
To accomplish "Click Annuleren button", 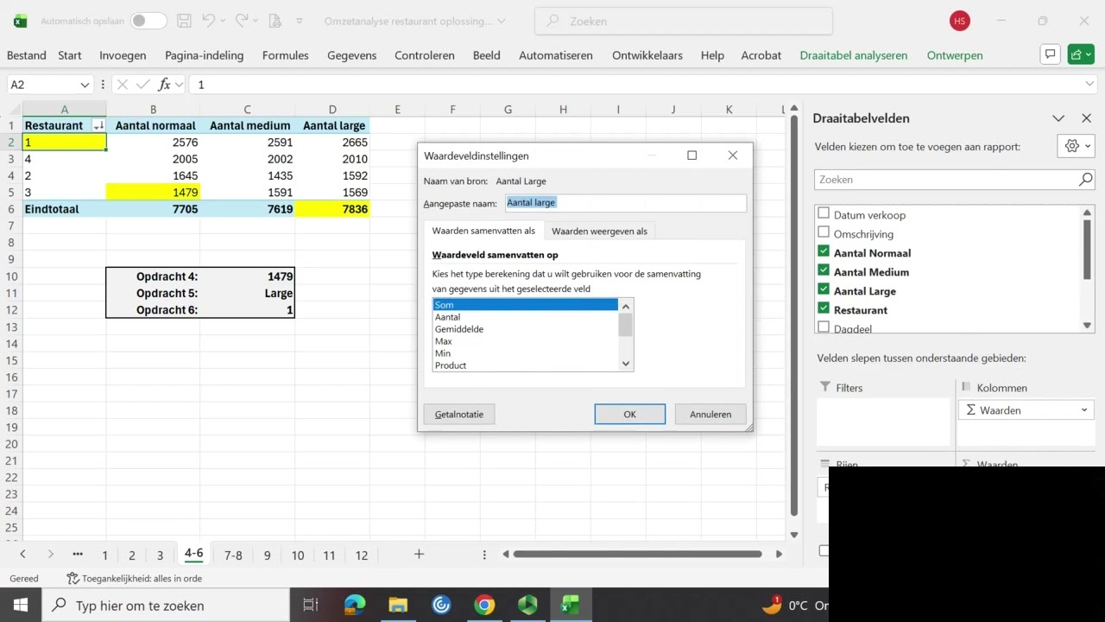I will [x=710, y=414].
